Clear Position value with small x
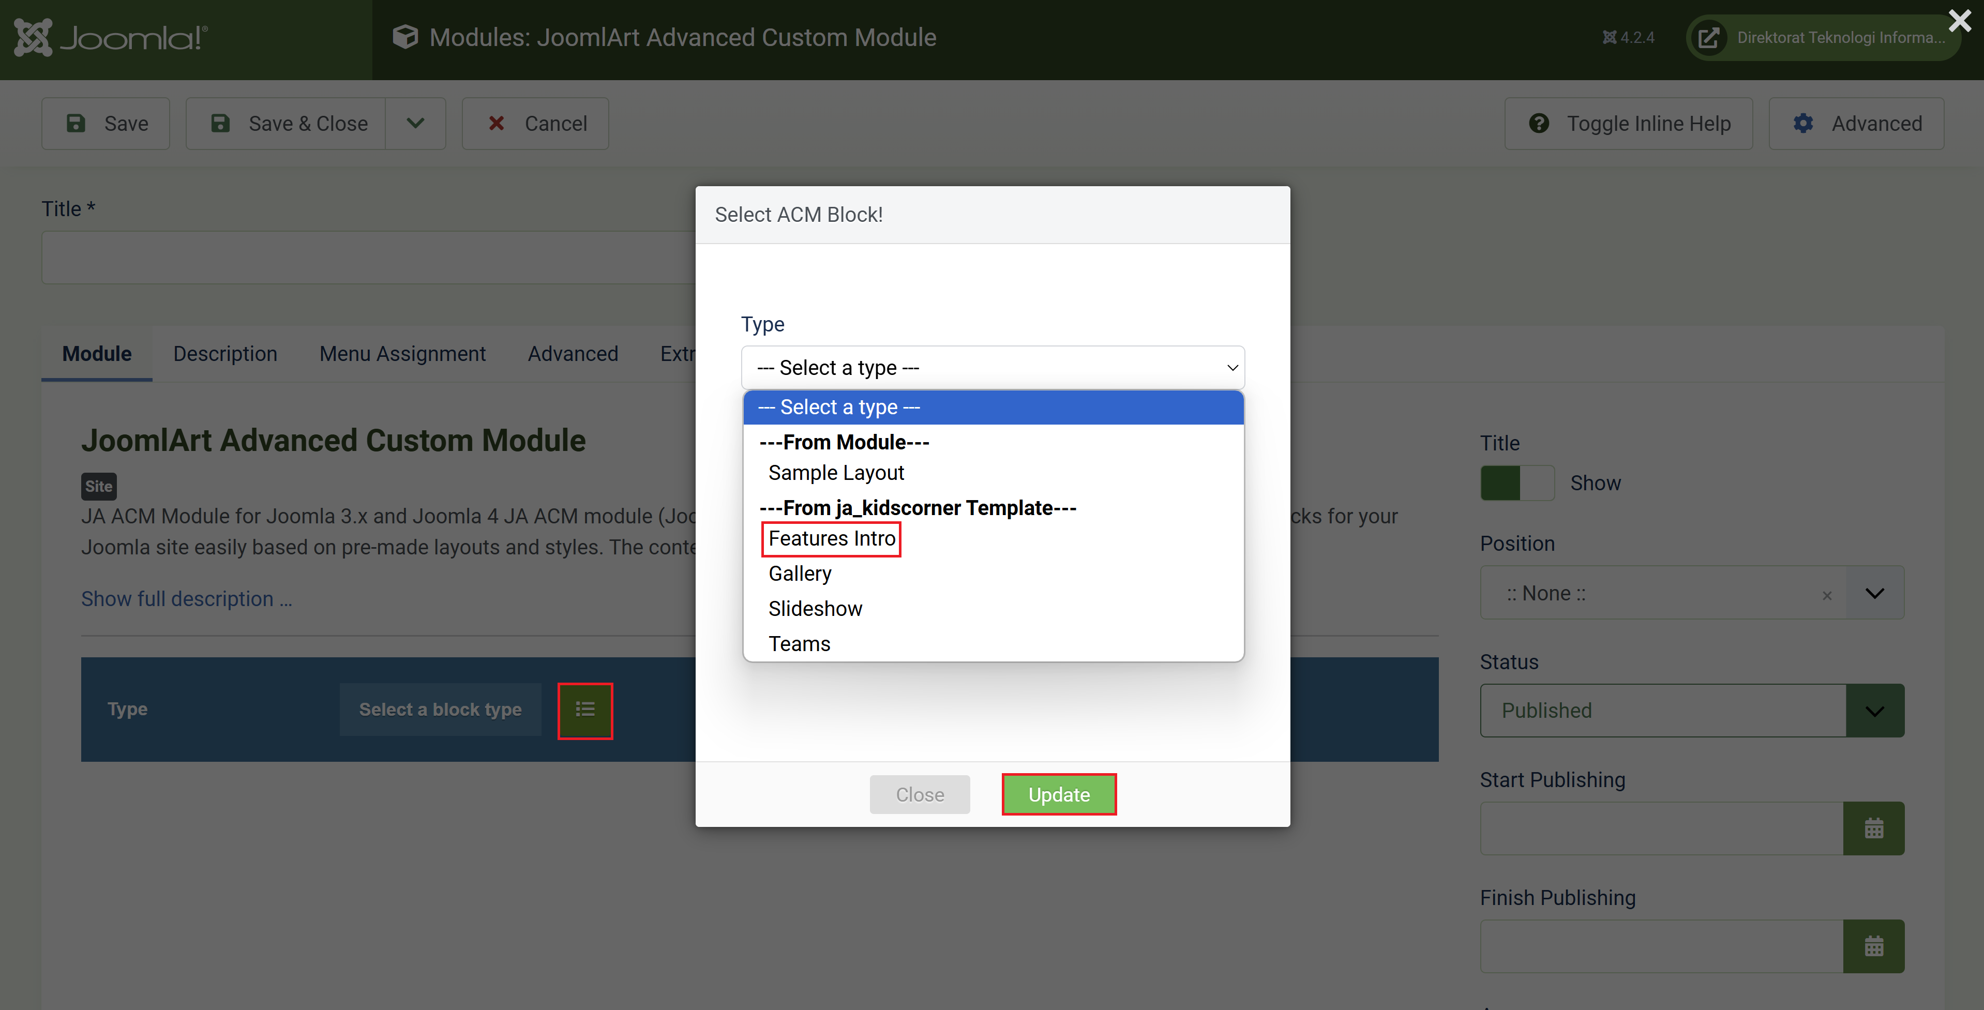This screenshot has height=1010, width=1984. (1827, 595)
